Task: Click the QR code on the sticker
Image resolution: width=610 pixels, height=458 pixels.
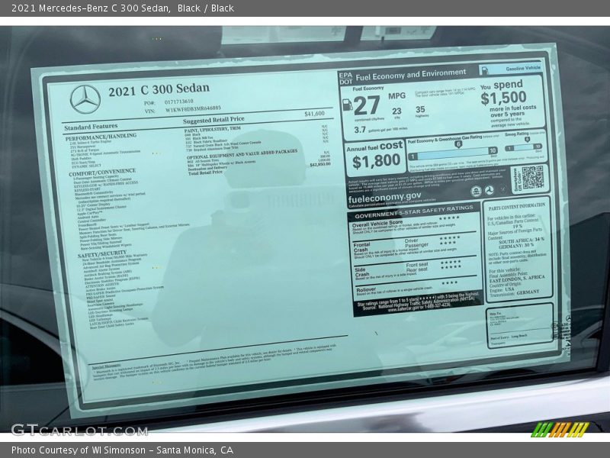Action: (x=532, y=178)
